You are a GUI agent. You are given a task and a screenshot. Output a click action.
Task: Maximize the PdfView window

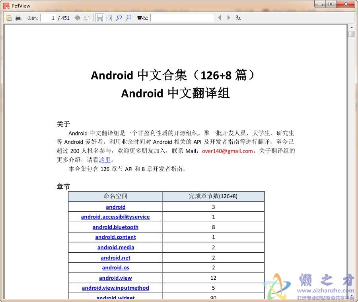click(331, 4)
